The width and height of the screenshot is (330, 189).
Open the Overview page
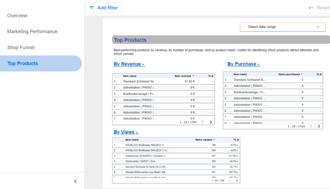tap(17, 16)
